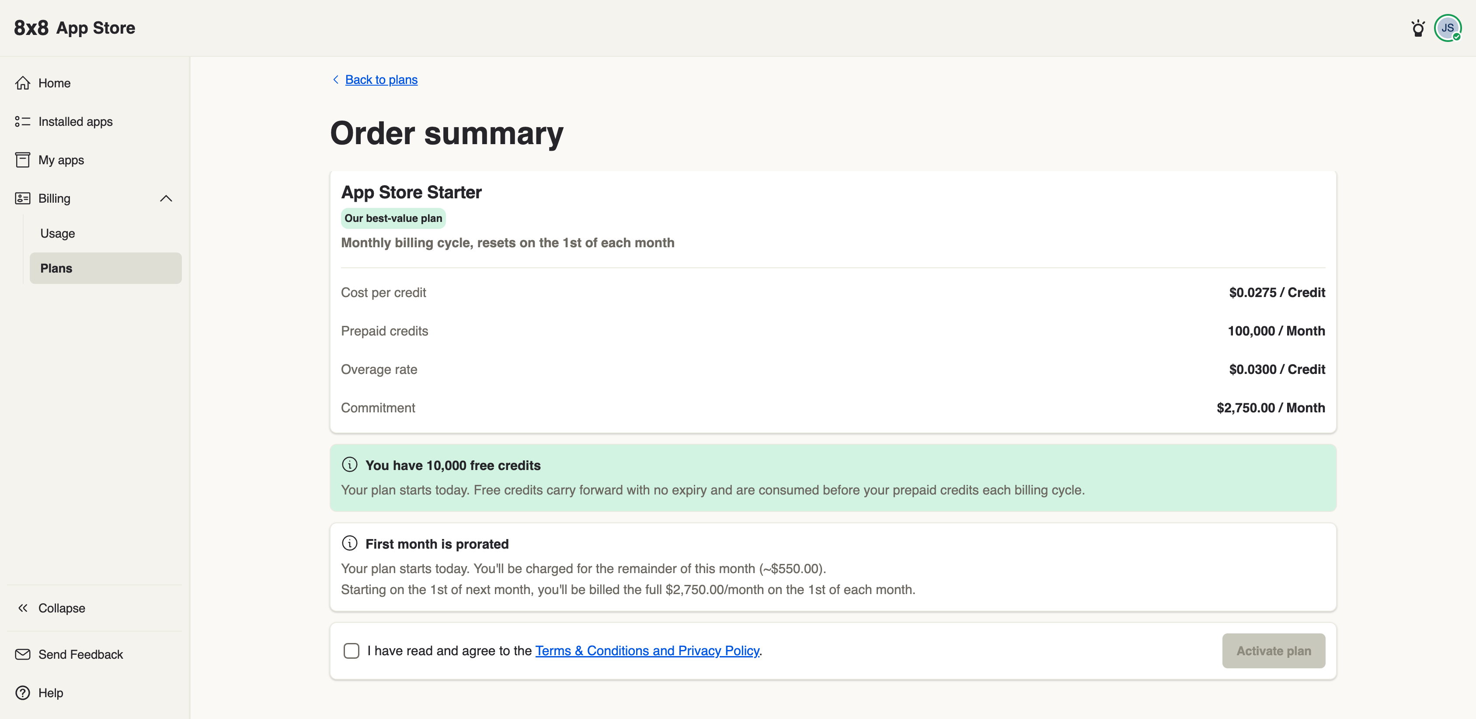Click First month is prorated heading

437,544
